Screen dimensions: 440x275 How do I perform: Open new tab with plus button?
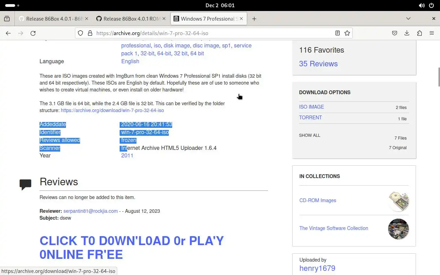tap(254, 19)
